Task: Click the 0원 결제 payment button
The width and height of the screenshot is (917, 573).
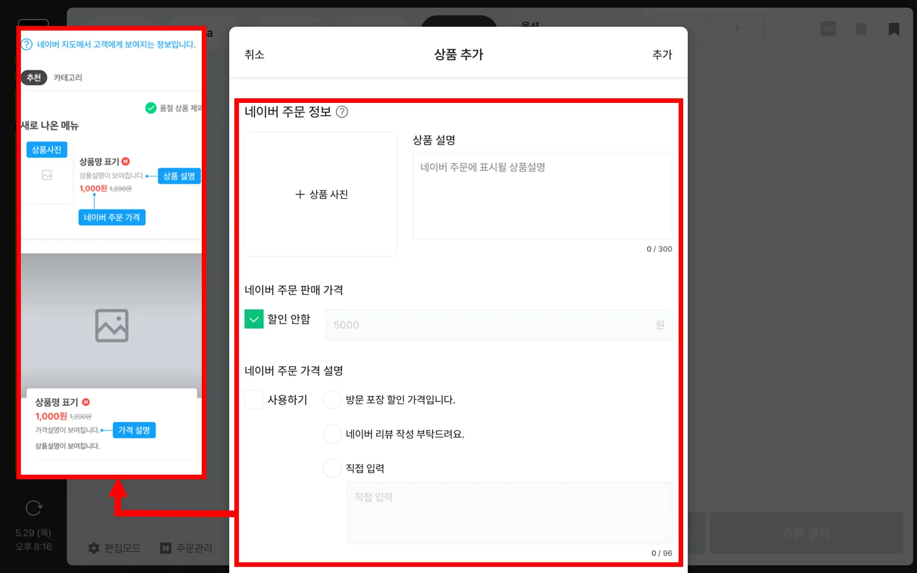Action: coord(807,533)
